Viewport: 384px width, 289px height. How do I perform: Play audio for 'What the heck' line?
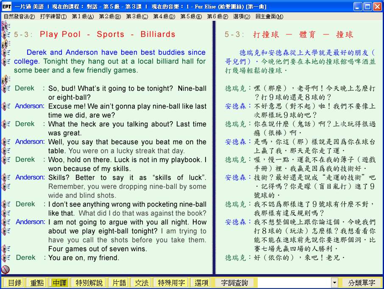6,124
